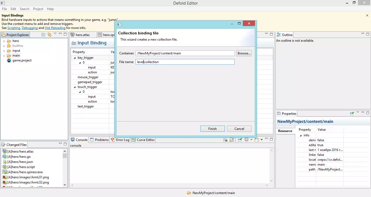
Task: Pin the Console view
Action: point(240,140)
